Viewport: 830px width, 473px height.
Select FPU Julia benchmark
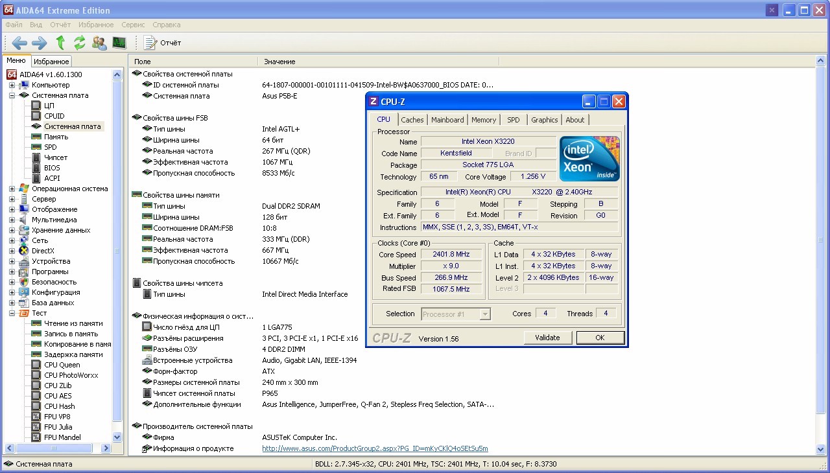pos(58,427)
